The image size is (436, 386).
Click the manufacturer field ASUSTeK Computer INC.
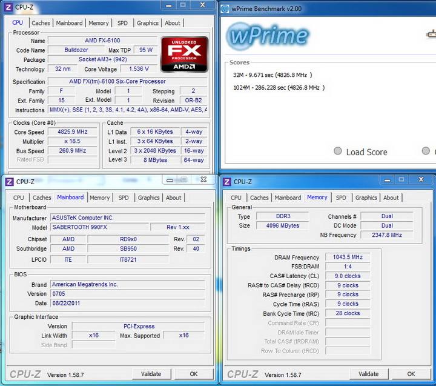128,218
